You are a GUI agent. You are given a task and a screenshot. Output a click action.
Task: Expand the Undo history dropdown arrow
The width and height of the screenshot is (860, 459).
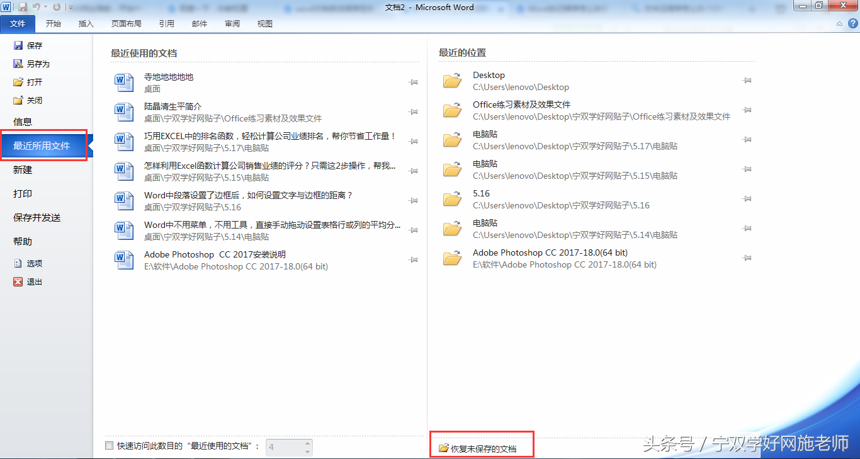click(x=45, y=7)
